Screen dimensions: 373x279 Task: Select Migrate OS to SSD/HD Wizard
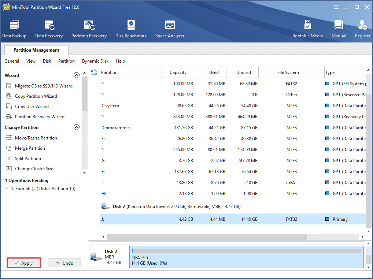44,86
